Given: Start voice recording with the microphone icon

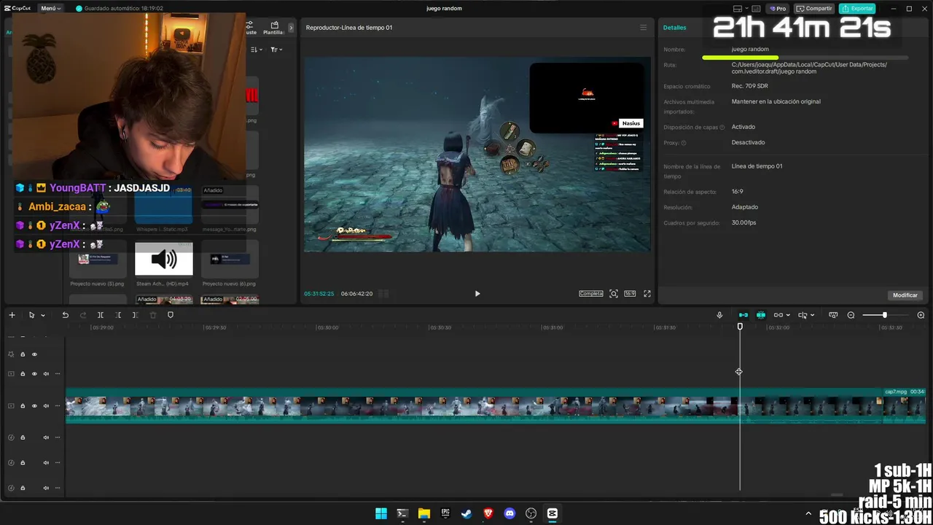Looking at the screenshot, I should click(x=719, y=315).
